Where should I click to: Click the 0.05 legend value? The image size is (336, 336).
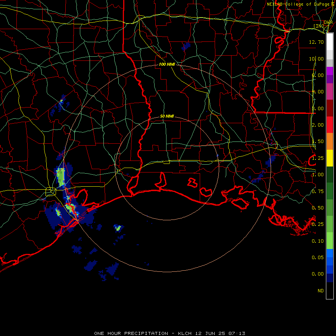coord(318,257)
